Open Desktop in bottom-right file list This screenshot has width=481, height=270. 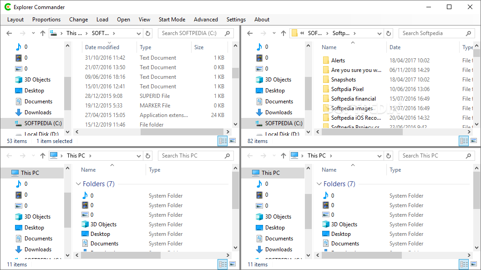pyautogui.click(x=341, y=234)
